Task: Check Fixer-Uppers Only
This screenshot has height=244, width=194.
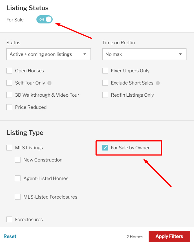Action: point(105,71)
